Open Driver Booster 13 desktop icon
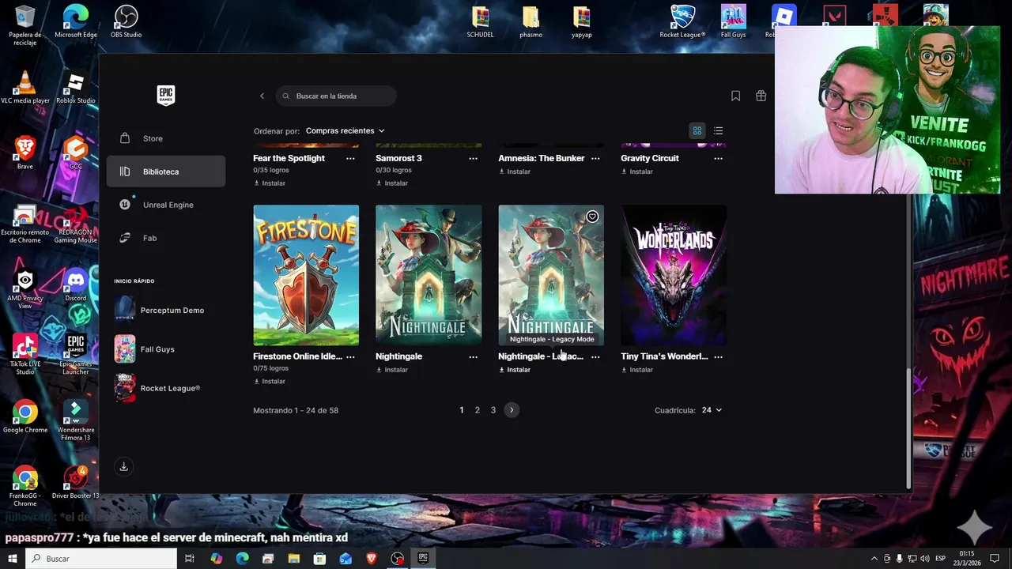1012x569 pixels. pyautogui.click(x=76, y=482)
